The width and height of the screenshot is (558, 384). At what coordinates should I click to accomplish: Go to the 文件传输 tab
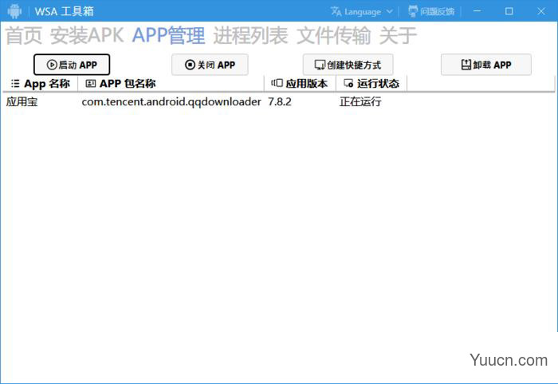[333, 36]
